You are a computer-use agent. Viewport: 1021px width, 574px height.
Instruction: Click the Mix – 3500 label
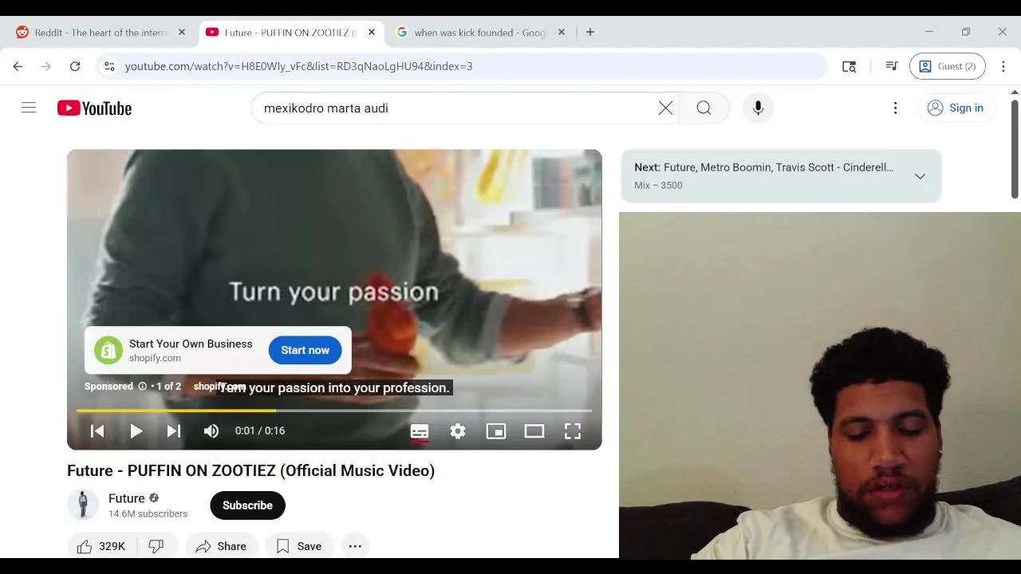(658, 186)
